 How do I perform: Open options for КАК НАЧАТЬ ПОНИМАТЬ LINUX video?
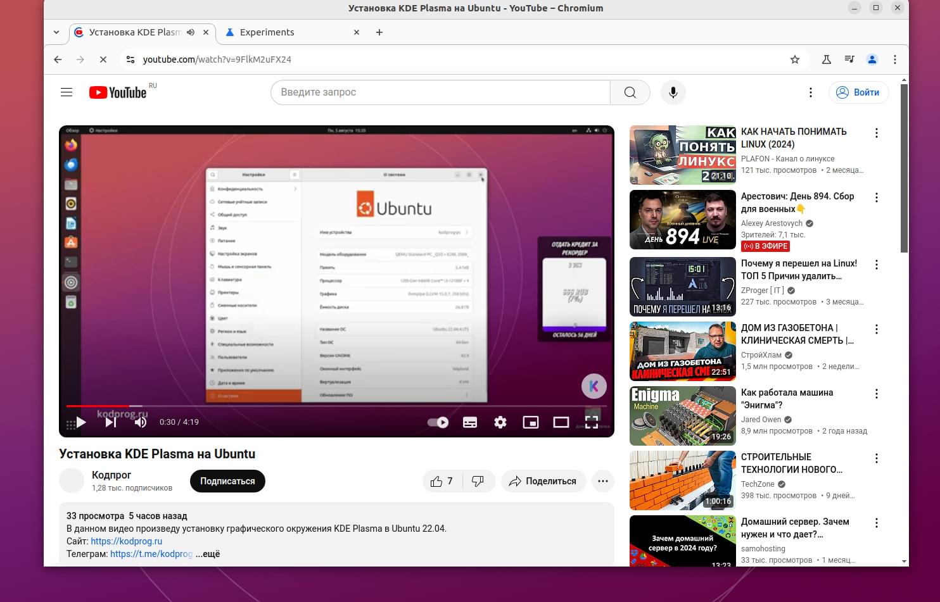tap(877, 133)
